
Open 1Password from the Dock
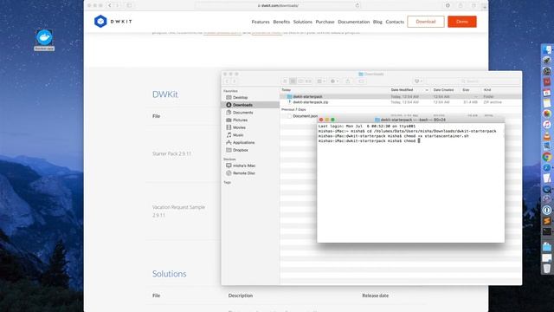(x=547, y=210)
